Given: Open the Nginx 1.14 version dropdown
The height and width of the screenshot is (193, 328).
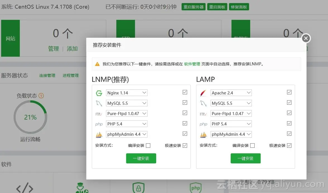Looking at the screenshot, I should [127, 93].
